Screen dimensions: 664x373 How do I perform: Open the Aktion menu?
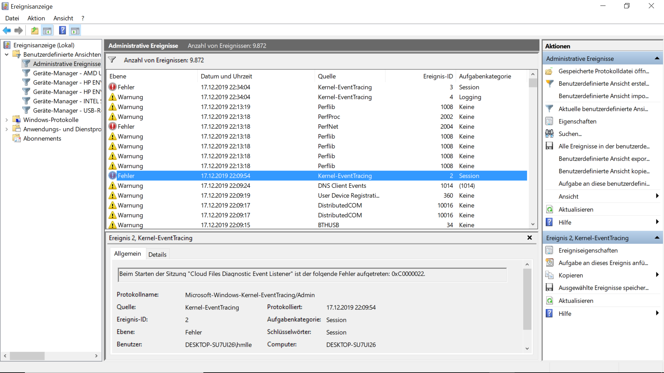36,18
